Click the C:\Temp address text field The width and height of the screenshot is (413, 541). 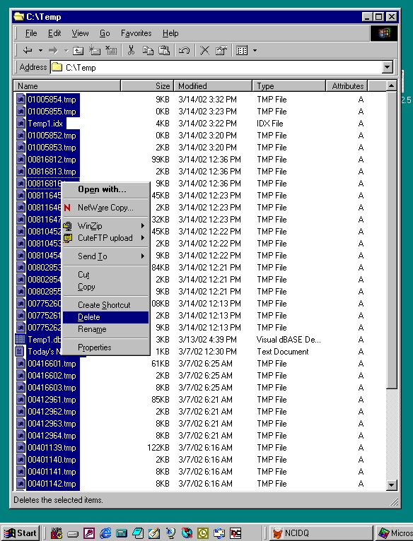216,67
